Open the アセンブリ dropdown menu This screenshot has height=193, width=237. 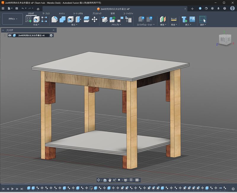116,25
